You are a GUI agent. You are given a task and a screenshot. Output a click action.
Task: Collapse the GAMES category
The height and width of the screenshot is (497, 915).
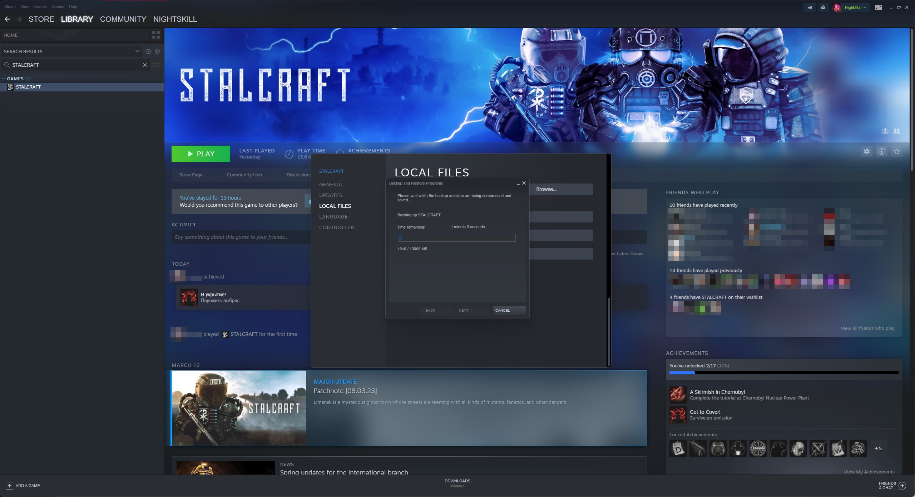coord(4,79)
